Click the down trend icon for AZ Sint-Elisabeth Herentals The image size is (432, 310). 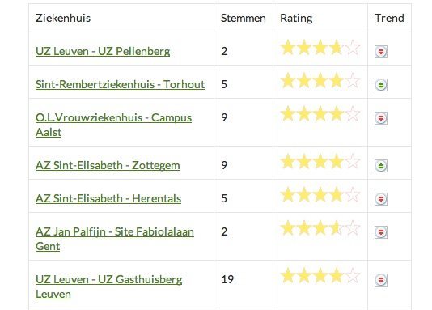pyautogui.click(x=381, y=199)
